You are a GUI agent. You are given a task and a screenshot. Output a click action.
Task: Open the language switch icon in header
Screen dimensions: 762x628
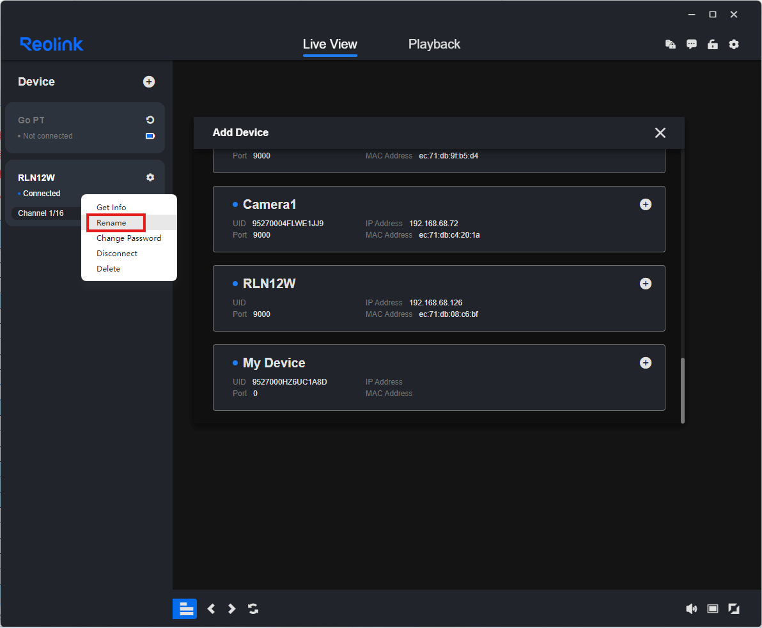coord(670,44)
